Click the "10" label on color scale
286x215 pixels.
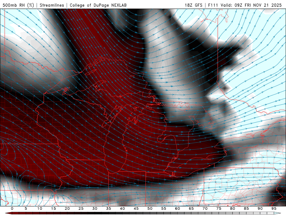click(40, 209)
